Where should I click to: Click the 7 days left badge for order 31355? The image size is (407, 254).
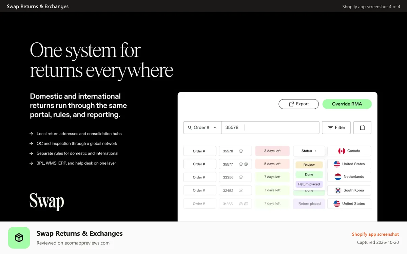pyautogui.click(x=272, y=204)
